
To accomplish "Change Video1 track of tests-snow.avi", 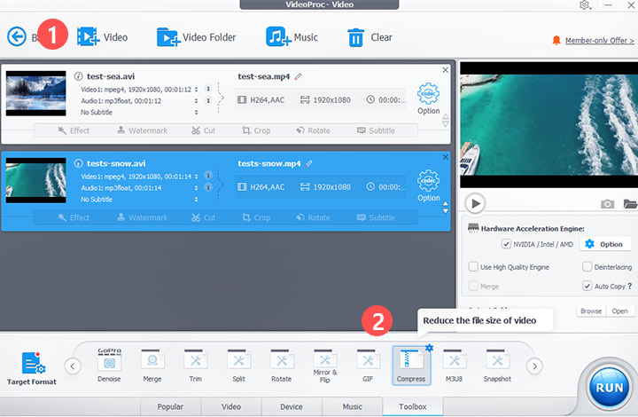I will click(196, 177).
